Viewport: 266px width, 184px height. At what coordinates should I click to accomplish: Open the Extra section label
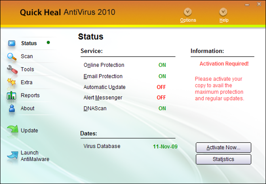[x=26, y=82]
